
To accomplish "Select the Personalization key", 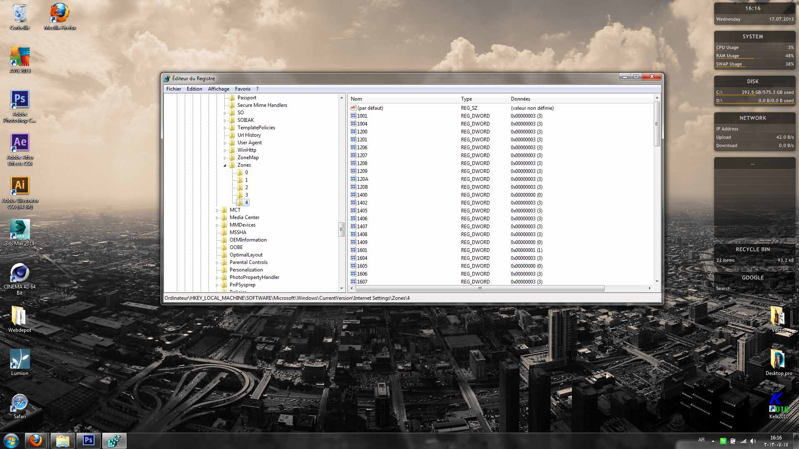I will click(246, 270).
